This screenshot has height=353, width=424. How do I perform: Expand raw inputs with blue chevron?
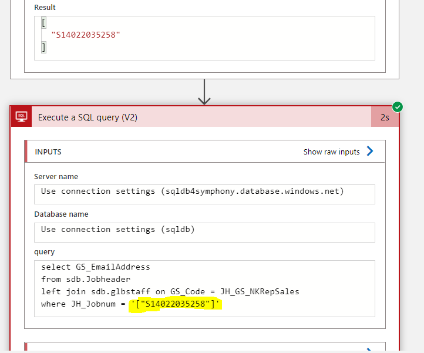point(369,151)
